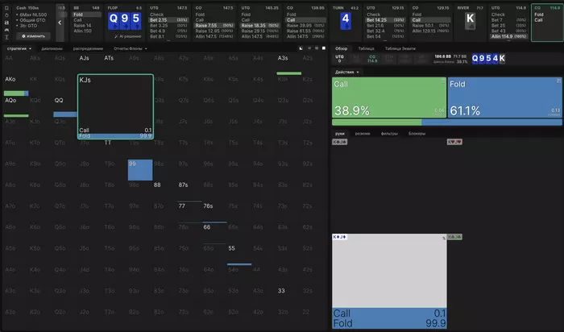Image resolution: width=564 pixels, height=332 pixels.
Task: Click expand icon on Fold action card
Action: click(558, 81)
